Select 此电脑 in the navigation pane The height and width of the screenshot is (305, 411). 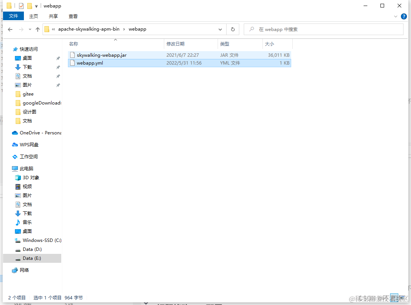pos(27,168)
